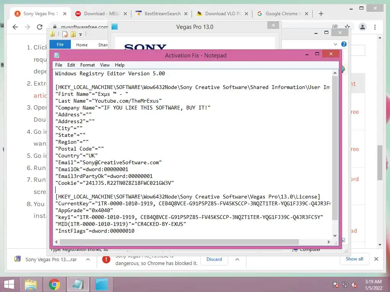The image size is (390, 292).
Task: Click the Notepad horizontal scrollbar thumb
Action: [179, 242]
